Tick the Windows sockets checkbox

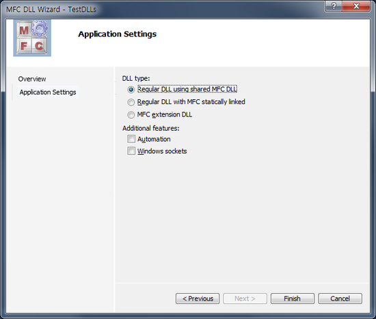(x=131, y=151)
